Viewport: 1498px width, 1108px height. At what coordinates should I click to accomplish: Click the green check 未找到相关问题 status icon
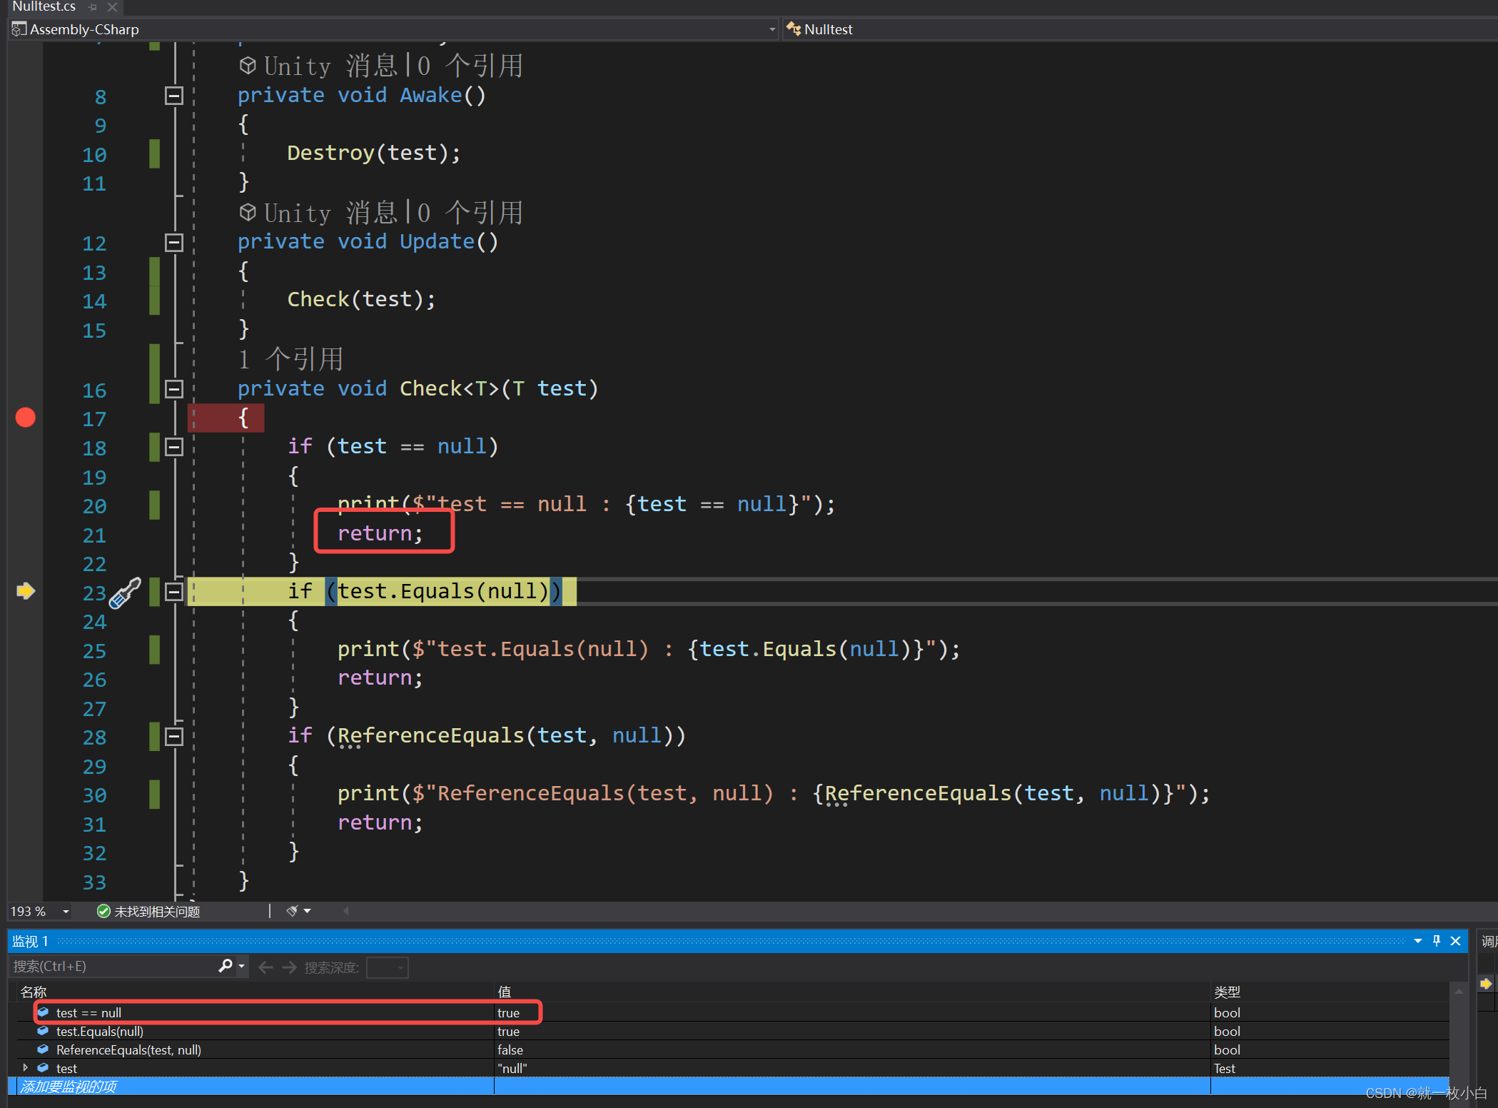pyautogui.click(x=104, y=911)
